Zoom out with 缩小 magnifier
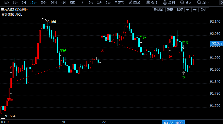Screen dimensions: 223x124 click(203, 2)
